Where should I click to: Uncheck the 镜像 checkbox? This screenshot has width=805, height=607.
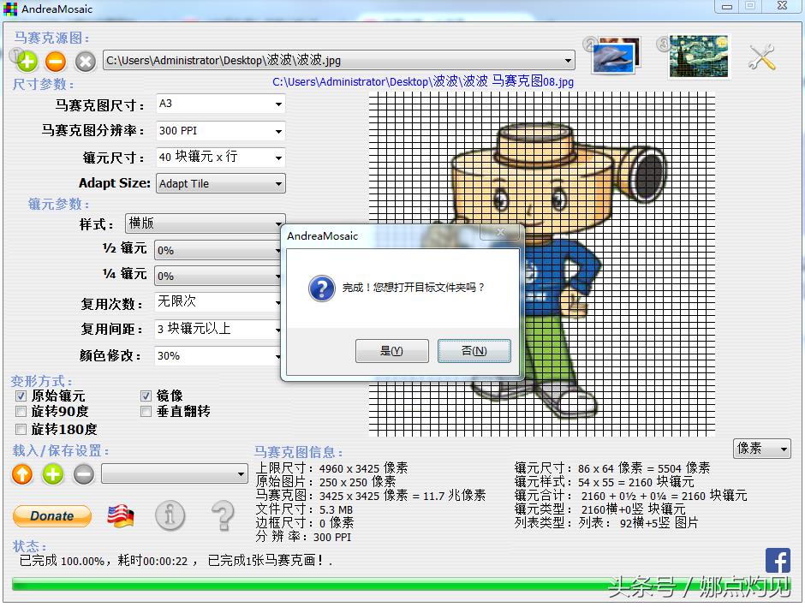[146, 396]
